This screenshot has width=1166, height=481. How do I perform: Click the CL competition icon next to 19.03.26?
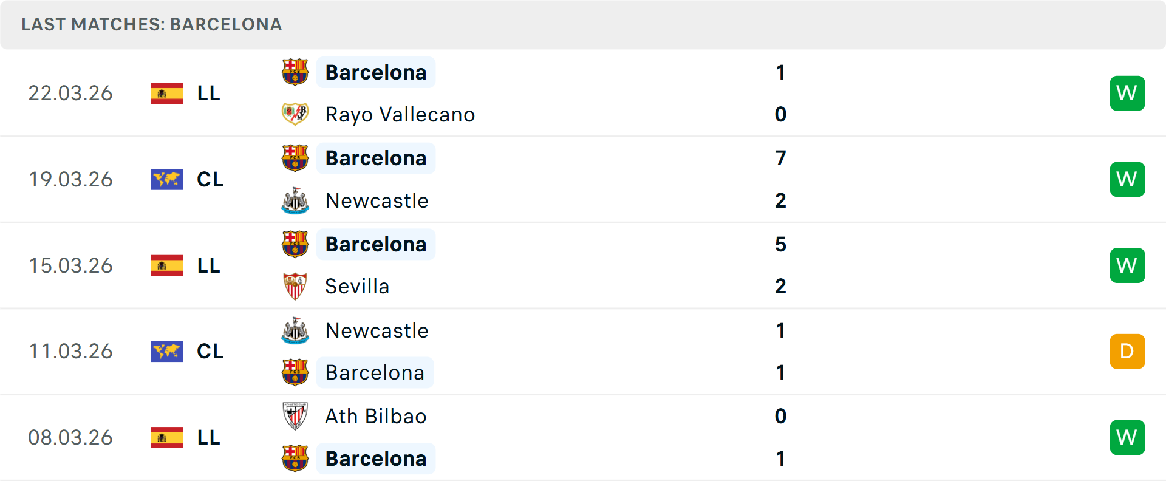(166, 179)
